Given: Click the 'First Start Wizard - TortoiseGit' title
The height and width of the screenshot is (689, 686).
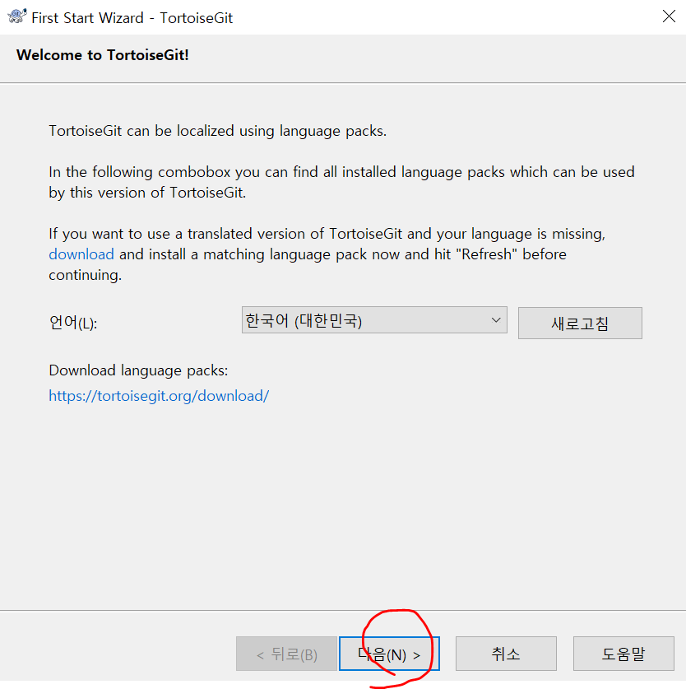Looking at the screenshot, I should point(132,18).
